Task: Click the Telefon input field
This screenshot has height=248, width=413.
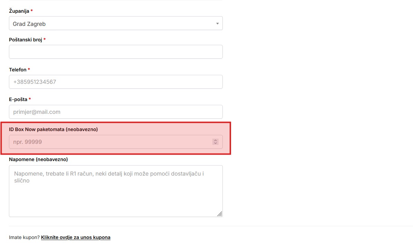Action: [116, 82]
